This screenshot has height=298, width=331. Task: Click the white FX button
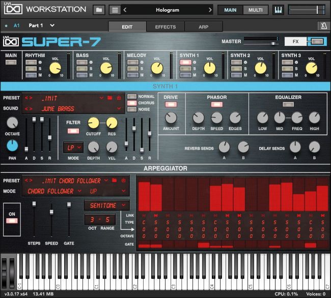[x=295, y=41]
